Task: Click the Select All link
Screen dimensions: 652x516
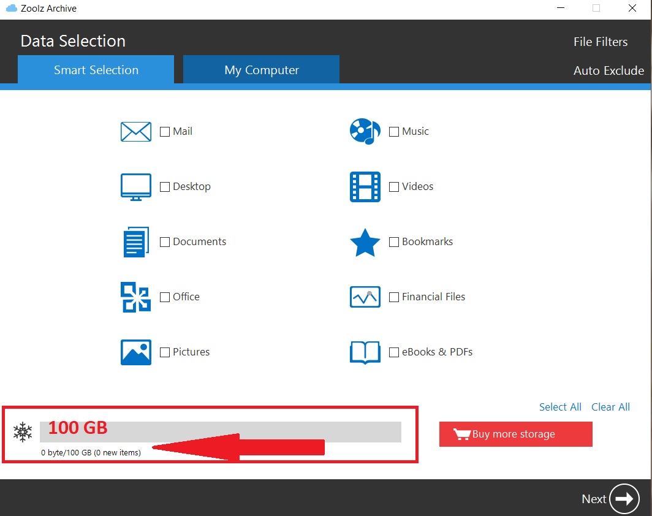Action: 560,407
